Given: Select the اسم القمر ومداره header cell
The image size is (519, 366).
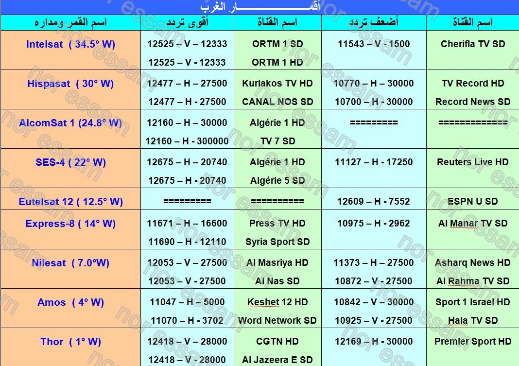Looking at the screenshot, I should pos(70,22).
